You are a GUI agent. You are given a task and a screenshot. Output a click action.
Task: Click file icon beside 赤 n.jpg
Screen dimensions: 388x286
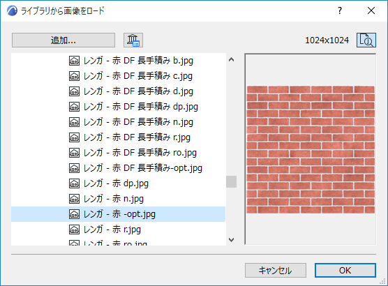point(74,199)
